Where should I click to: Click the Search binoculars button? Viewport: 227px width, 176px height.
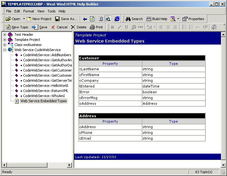134,19
